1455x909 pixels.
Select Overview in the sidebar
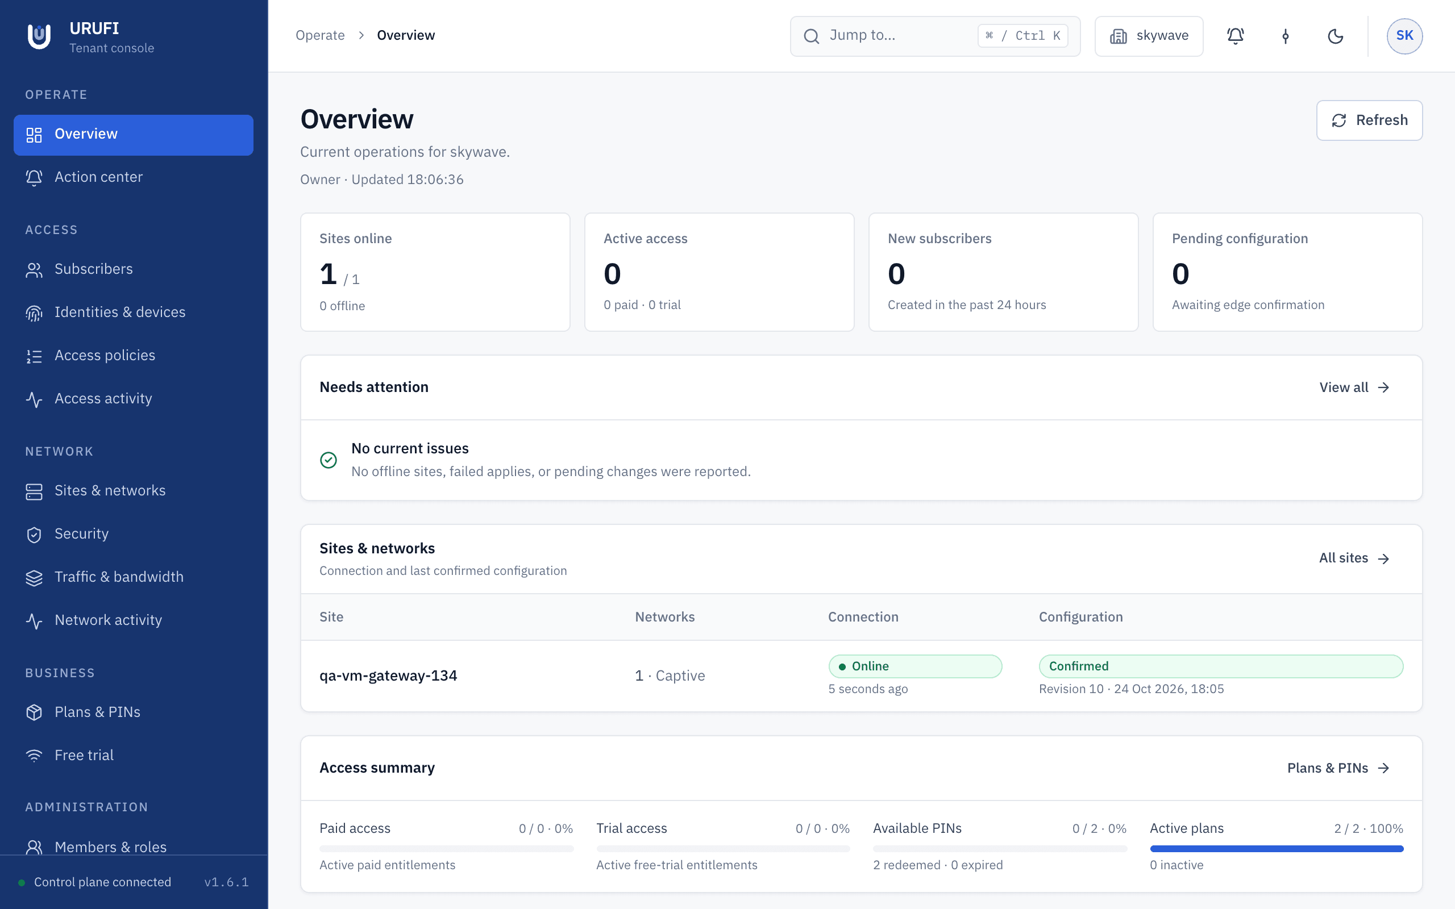[x=134, y=135]
